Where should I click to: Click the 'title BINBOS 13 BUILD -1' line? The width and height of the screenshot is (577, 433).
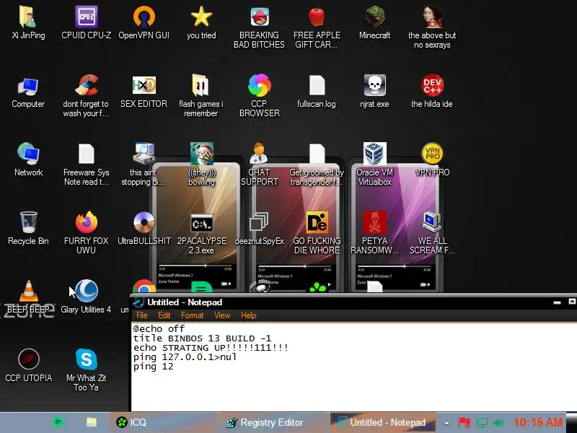click(x=202, y=338)
